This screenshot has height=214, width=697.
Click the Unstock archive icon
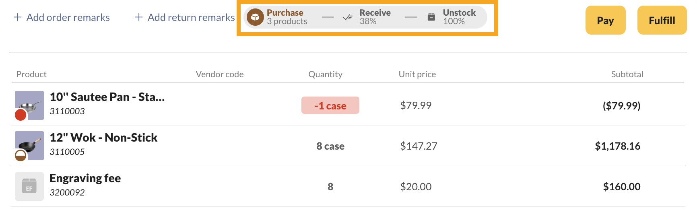pyautogui.click(x=431, y=17)
